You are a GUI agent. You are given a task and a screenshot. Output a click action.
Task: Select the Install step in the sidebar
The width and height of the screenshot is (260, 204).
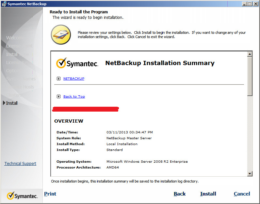(12, 103)
